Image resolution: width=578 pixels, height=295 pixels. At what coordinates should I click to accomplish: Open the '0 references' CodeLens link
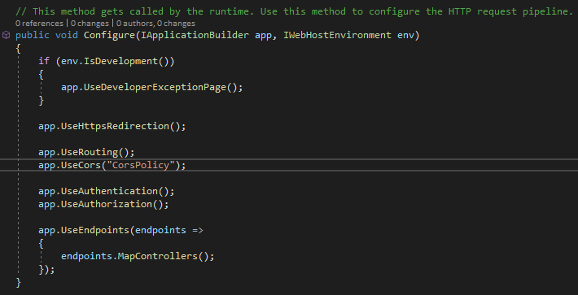point(39,24)
